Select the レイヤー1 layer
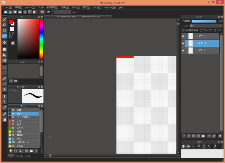Viewport: 225px width, 163px height. (201, 51)
